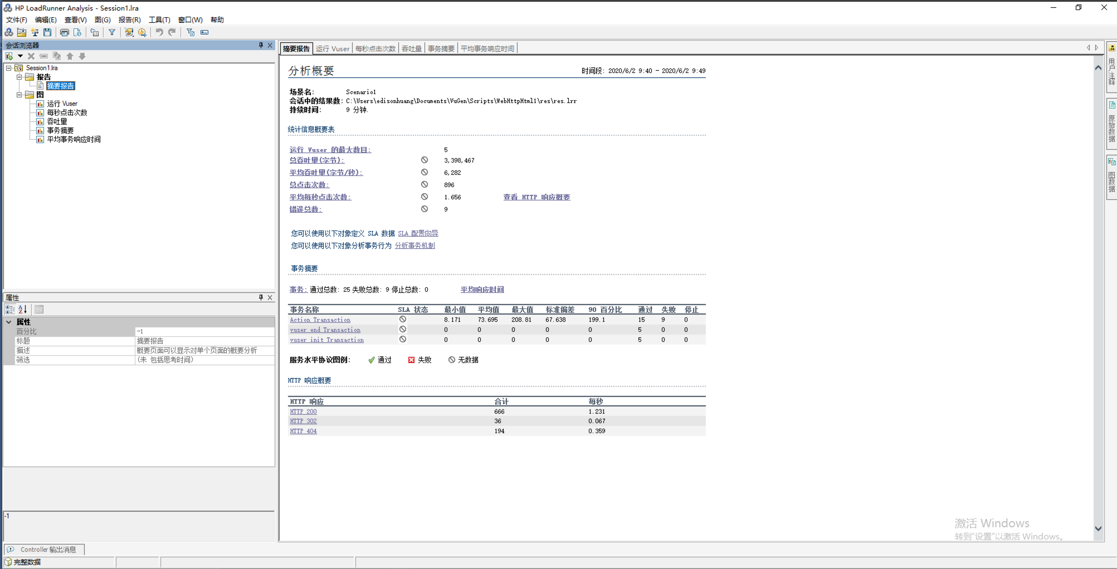Click the redo arrow toolbar icon
Image resolution: width=1117 pixels, height=569 pixels.
[x=172, y=33]
